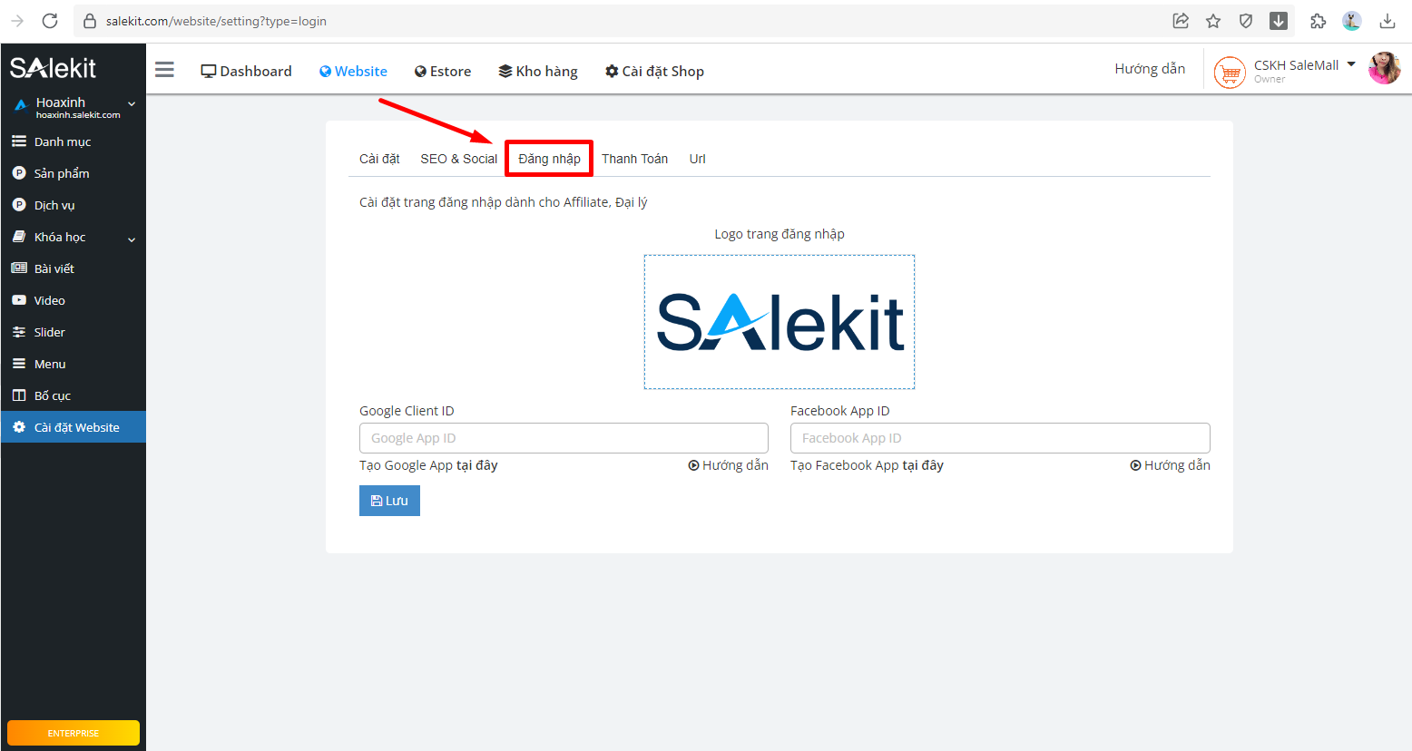
Task: Switch to the Url tab
Action: [697, 159]
